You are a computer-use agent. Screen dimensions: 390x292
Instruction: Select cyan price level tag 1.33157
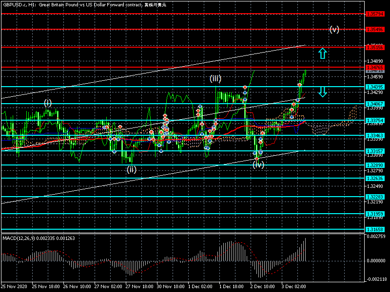tap(375, 151)
